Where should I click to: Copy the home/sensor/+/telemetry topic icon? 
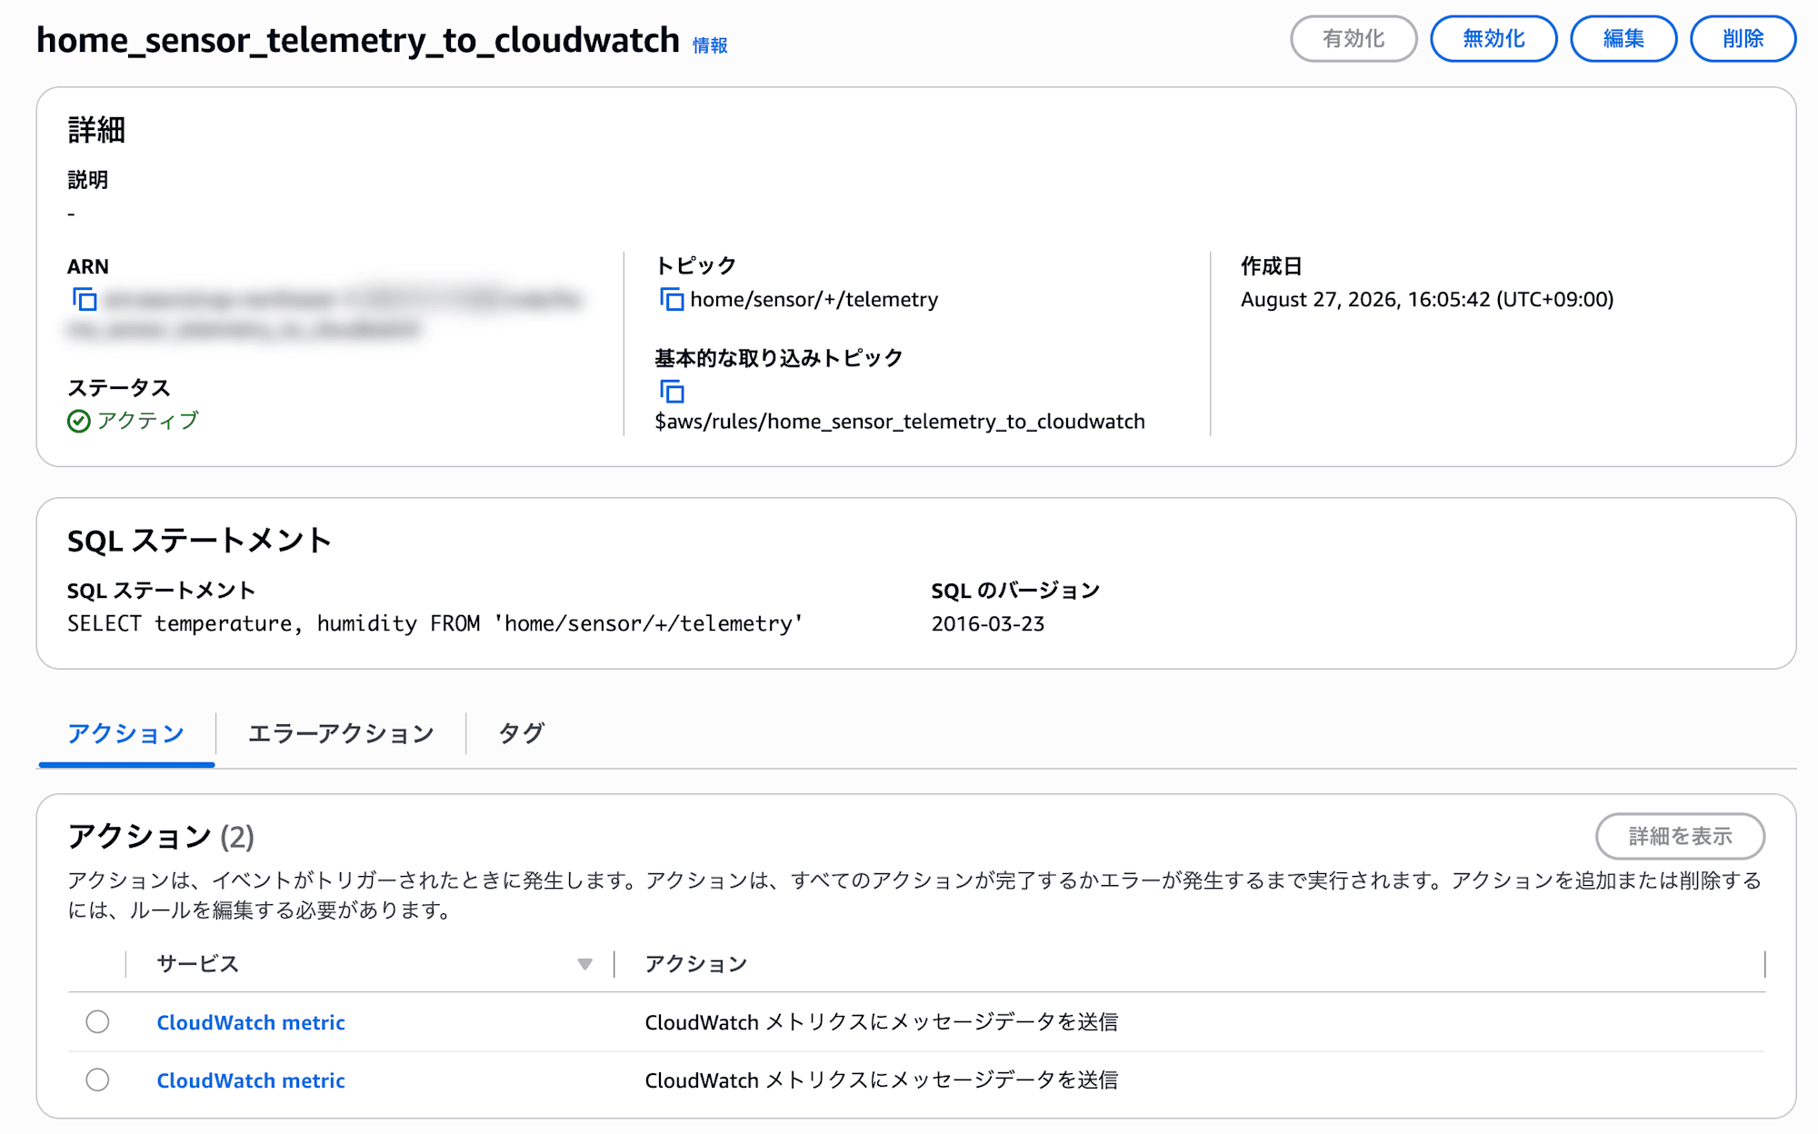point(672,299)
